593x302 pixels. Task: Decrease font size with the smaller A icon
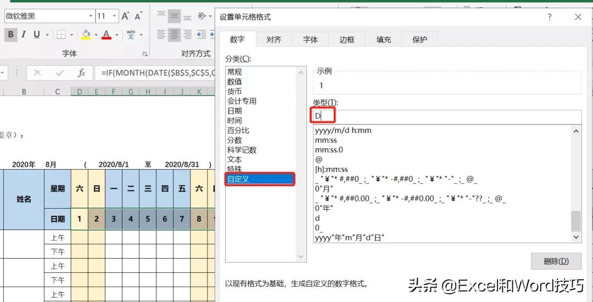138,16
